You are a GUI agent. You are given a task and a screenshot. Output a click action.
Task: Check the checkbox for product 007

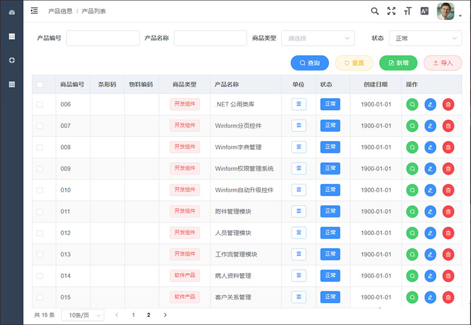[40, 126]
